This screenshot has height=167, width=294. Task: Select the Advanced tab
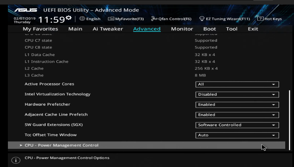(x=147, y=29)
